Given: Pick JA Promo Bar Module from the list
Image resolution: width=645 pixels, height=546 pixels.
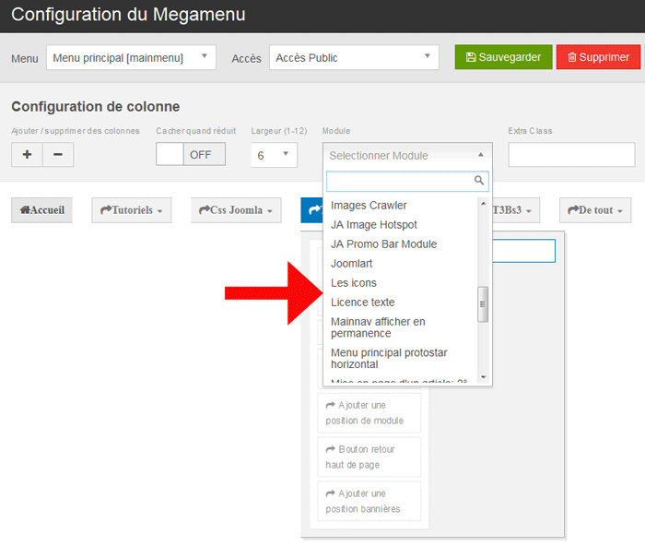Looking at the screenshot, I should click(x=383, y=243).
